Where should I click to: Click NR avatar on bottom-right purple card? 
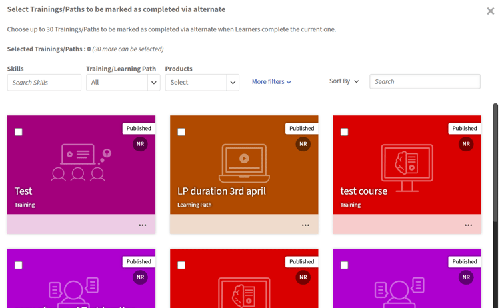pyautogui.click(x=466, y=277)
